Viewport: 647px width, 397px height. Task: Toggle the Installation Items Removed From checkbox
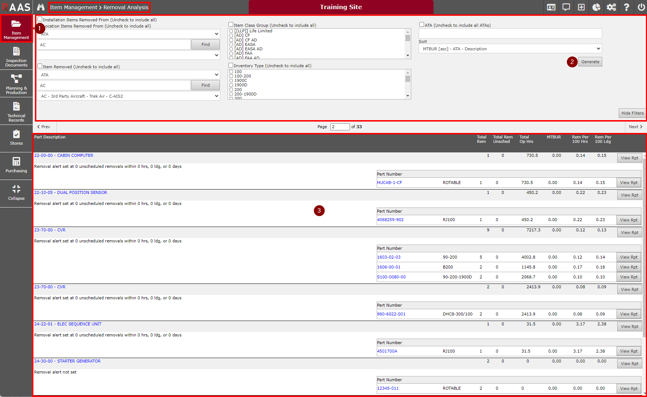[40, 19]
